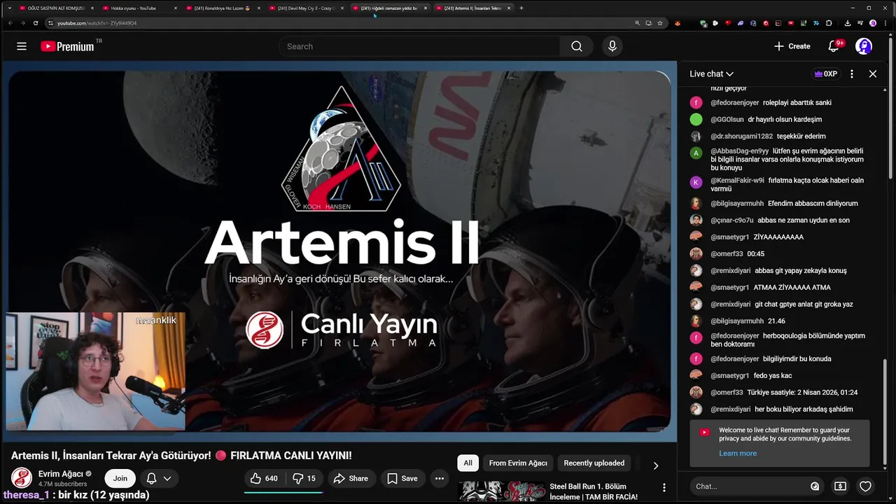The height and width of the screenshot is (504, 896).
Task: Show more filter chips with the arrow
Action: [656, 465]
